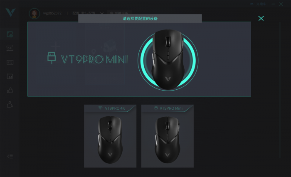Expand the 配置 profile dropdown chevron
Image resolution: width=291 pixels, height=177 pixels.
point(102,13)
